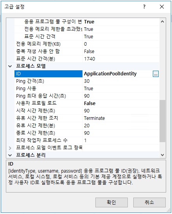Click the 취소 button
The image size is (172, 214).
tap(149, 202)
